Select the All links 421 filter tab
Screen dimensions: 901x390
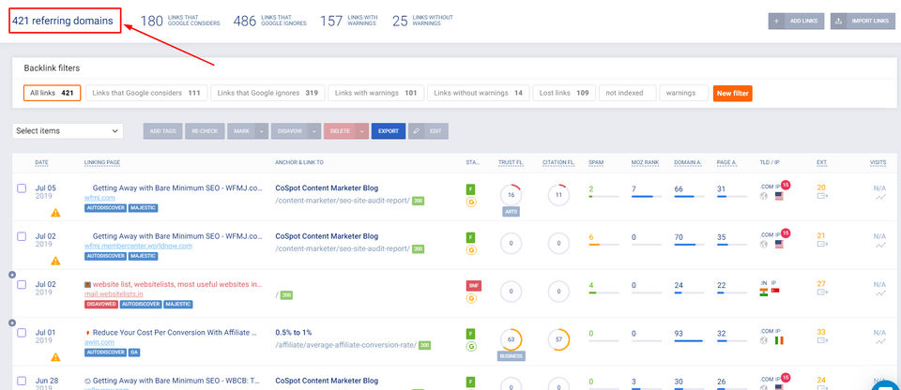[52, 93]
